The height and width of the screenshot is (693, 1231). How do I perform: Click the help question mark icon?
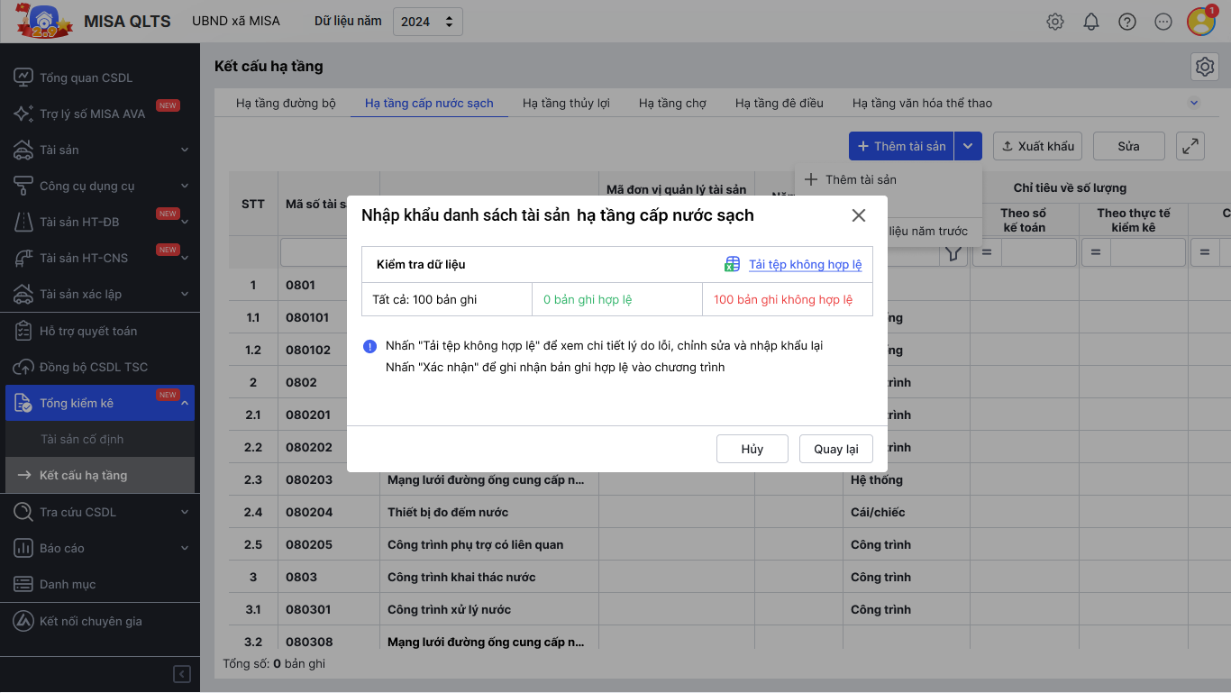(x=1127, y=22)
